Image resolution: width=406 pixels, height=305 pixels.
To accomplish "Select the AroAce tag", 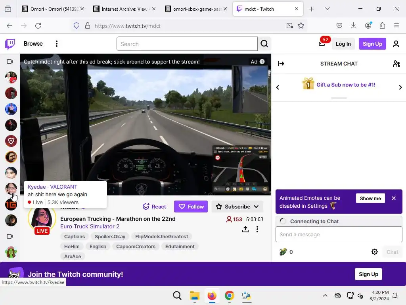I will tap(73, 256).
